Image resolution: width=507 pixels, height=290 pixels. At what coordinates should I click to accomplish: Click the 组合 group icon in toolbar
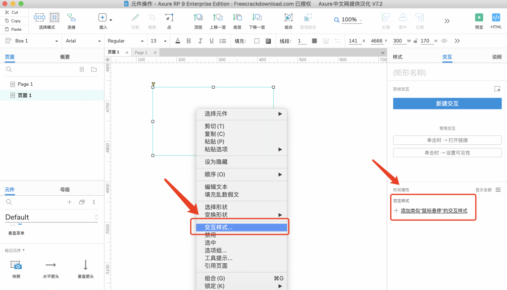[289, 18]
